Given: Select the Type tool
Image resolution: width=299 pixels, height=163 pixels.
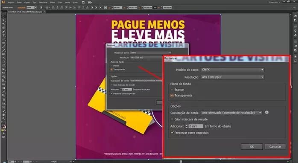Looking at the screenshot, I should (3, 35).
